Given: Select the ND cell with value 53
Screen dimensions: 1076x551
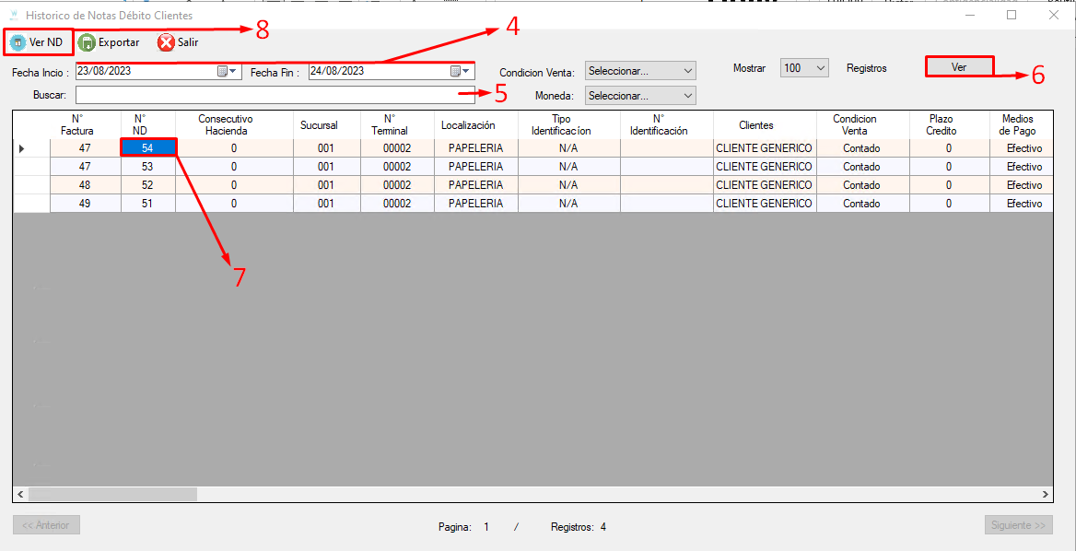Looking at the screenshot, I should point(148,166).
